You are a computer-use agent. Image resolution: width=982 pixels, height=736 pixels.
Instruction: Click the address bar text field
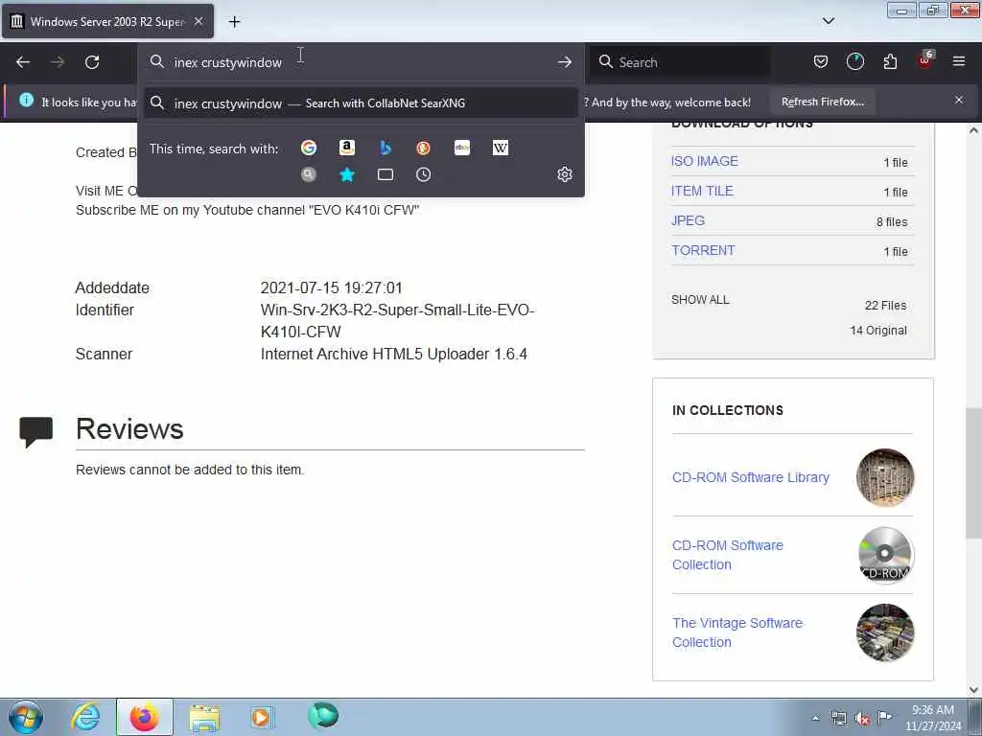pos(361,62)
